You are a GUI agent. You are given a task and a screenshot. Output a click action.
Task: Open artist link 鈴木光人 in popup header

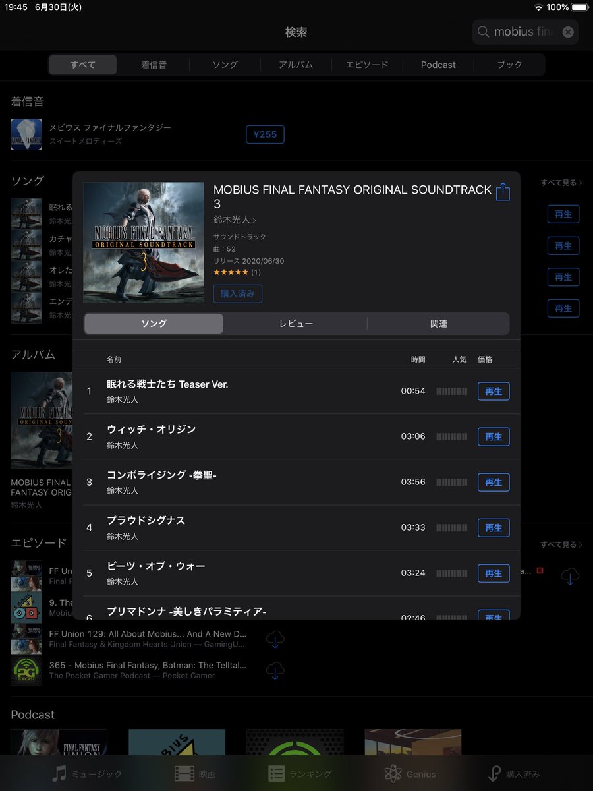tap(235, 220)
